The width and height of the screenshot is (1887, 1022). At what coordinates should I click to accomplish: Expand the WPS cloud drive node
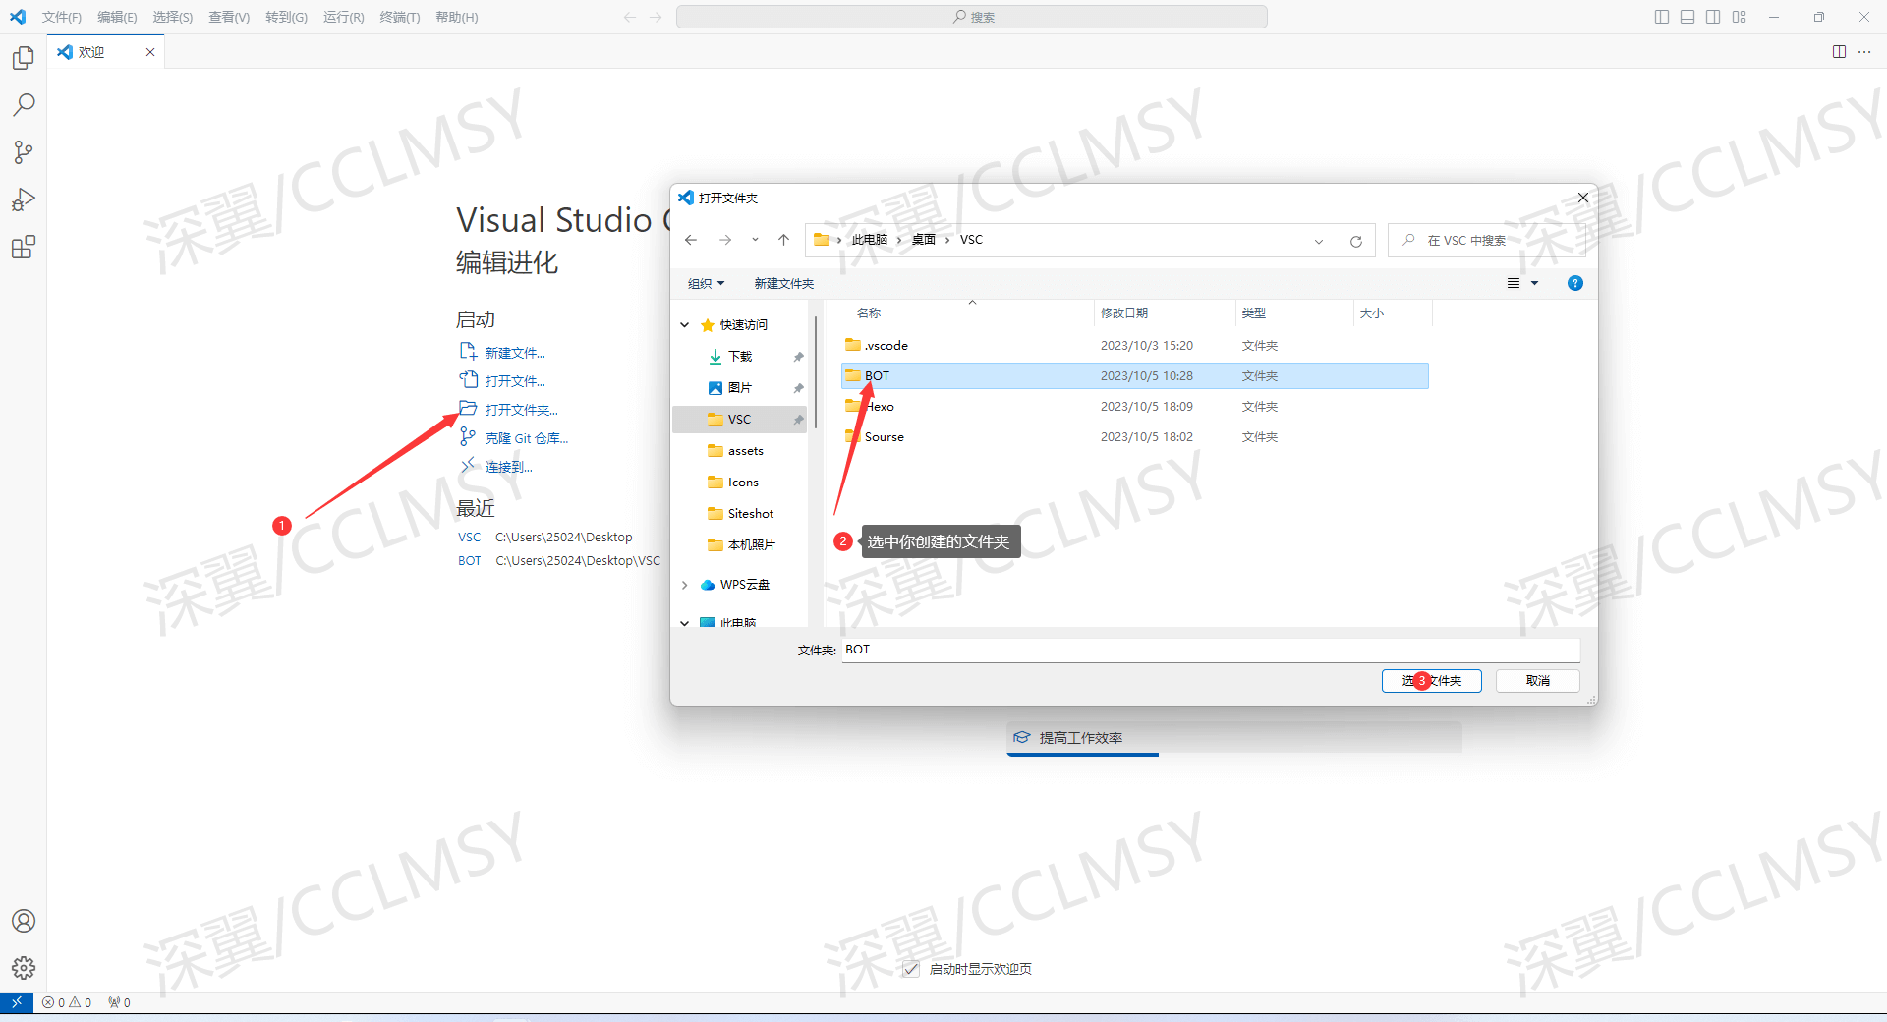pos(685,585)
